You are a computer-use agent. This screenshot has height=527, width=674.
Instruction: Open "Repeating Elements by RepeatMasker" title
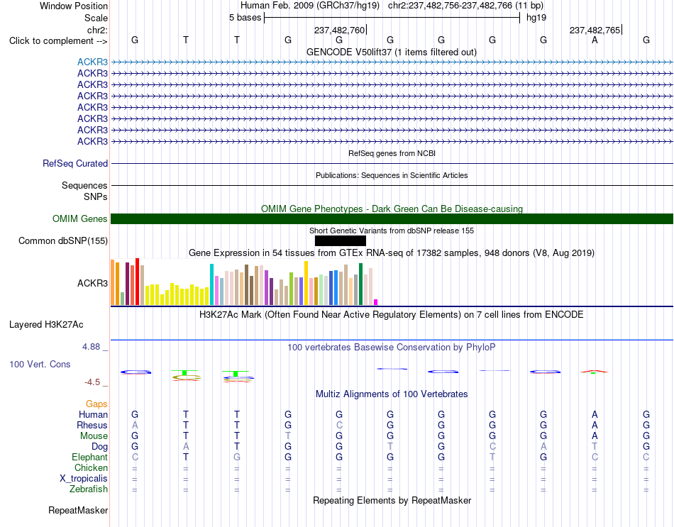pos(392,500)
